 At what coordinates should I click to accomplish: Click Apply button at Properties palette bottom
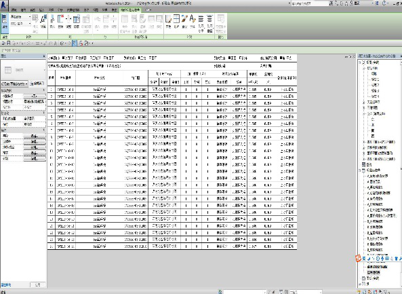click(38, 284)
